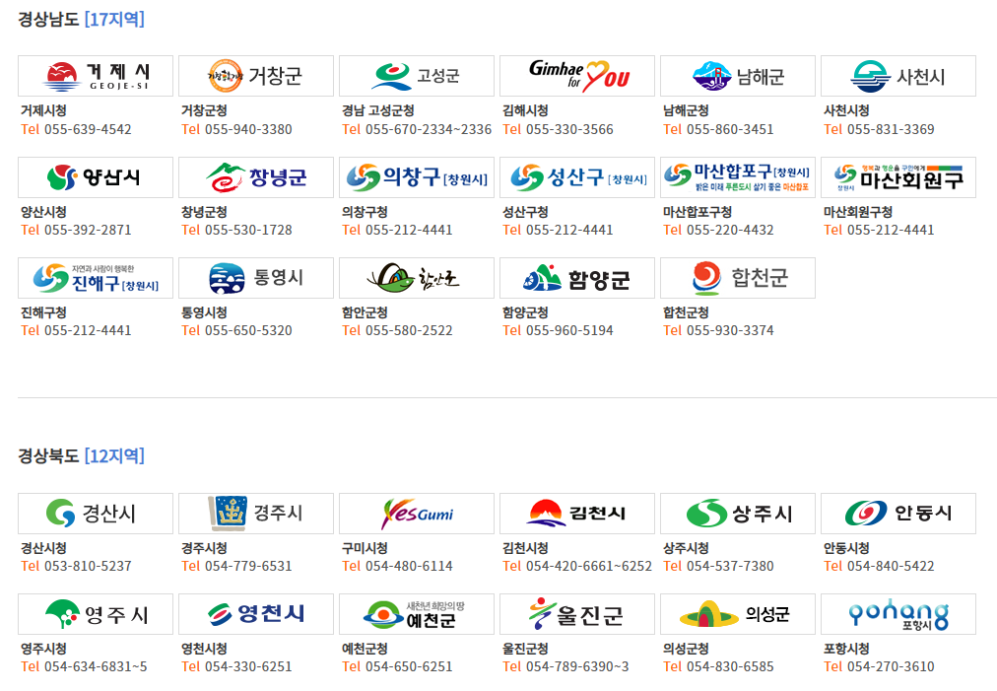Click the Tongyeong-si (통영시) logo

point(255,278)
